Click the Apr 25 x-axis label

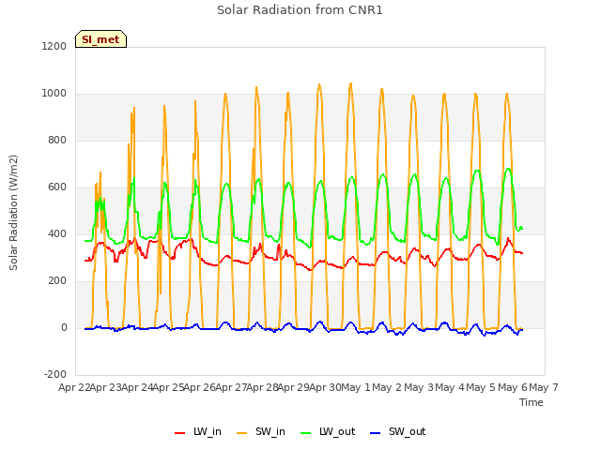[168, 387]
